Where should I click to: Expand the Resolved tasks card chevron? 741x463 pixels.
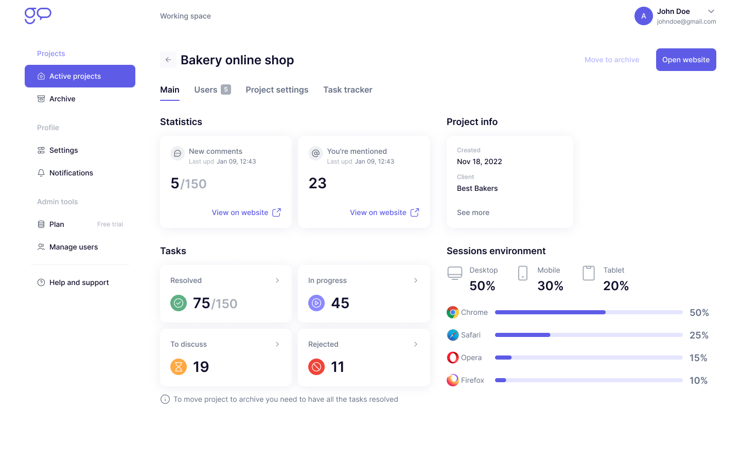[x=277, y=280]
